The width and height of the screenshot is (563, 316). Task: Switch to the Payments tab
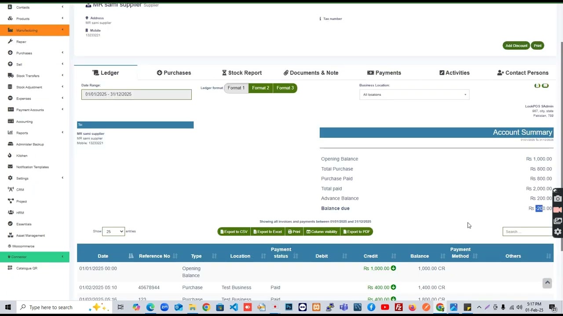(x=384, y=73)
